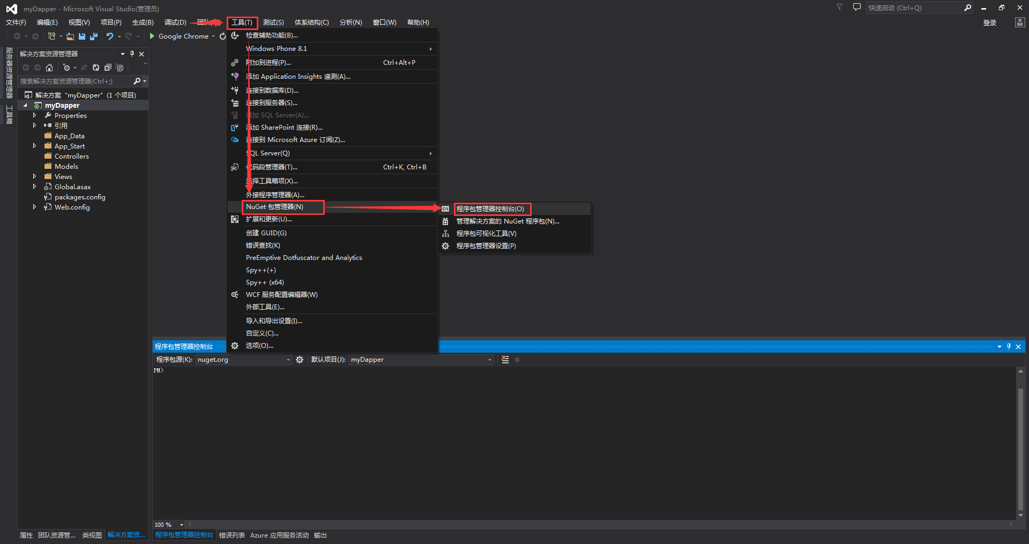Click the account avatar icon
The width and height of the screenshot is (1029, 544).
click(1020, 22)
